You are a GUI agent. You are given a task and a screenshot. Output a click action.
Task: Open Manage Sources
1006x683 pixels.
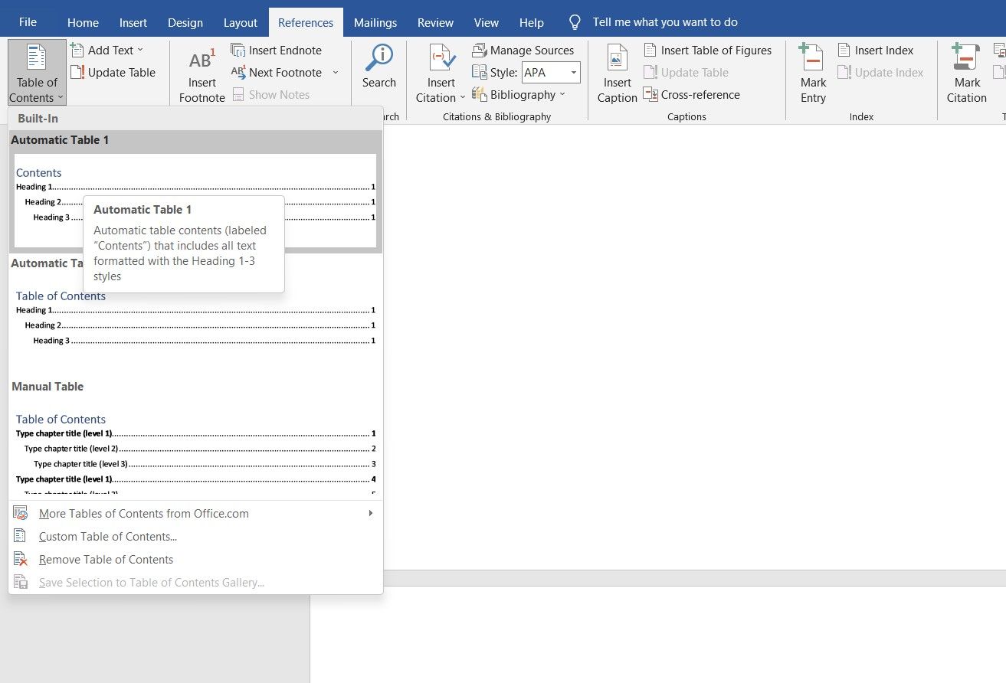tap(523, 50)
